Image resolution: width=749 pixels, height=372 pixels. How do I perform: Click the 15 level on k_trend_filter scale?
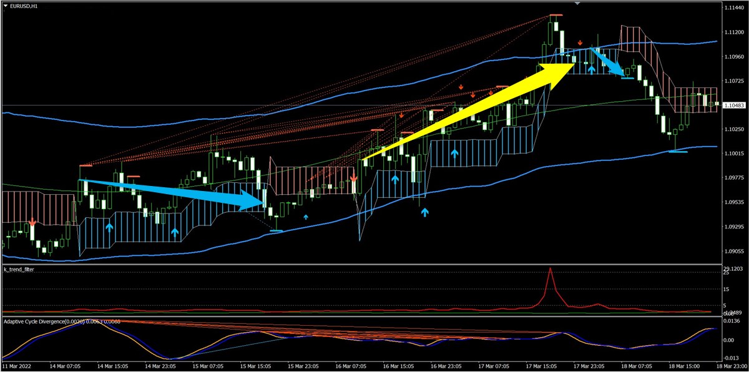pos(727,289)
